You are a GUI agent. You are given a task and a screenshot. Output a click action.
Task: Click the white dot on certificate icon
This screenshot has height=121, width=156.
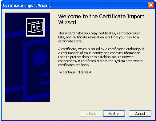point(34,27)
